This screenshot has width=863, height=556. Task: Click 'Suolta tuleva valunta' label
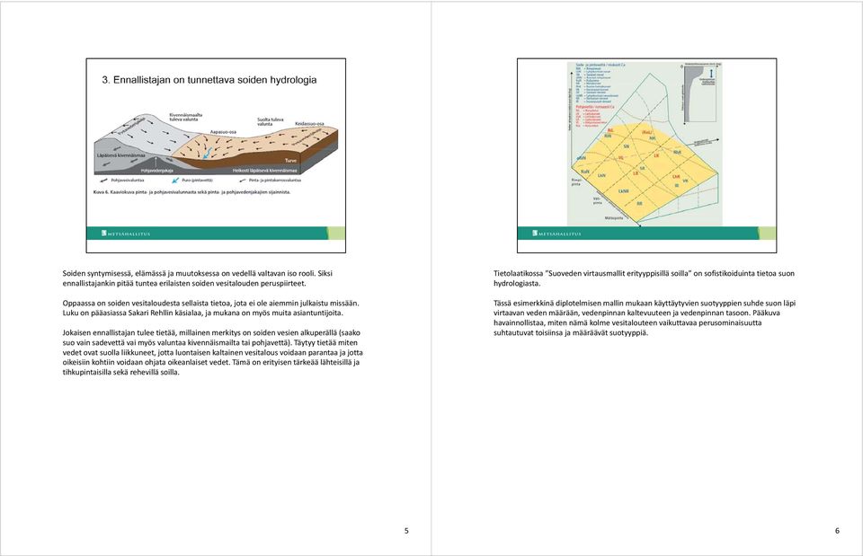(271, 121)
